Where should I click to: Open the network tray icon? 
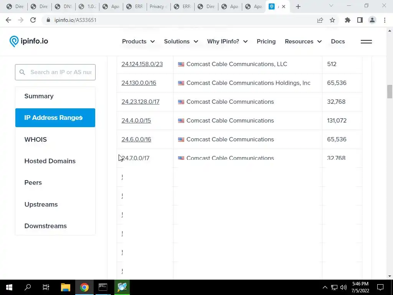[x=334, y=287]
